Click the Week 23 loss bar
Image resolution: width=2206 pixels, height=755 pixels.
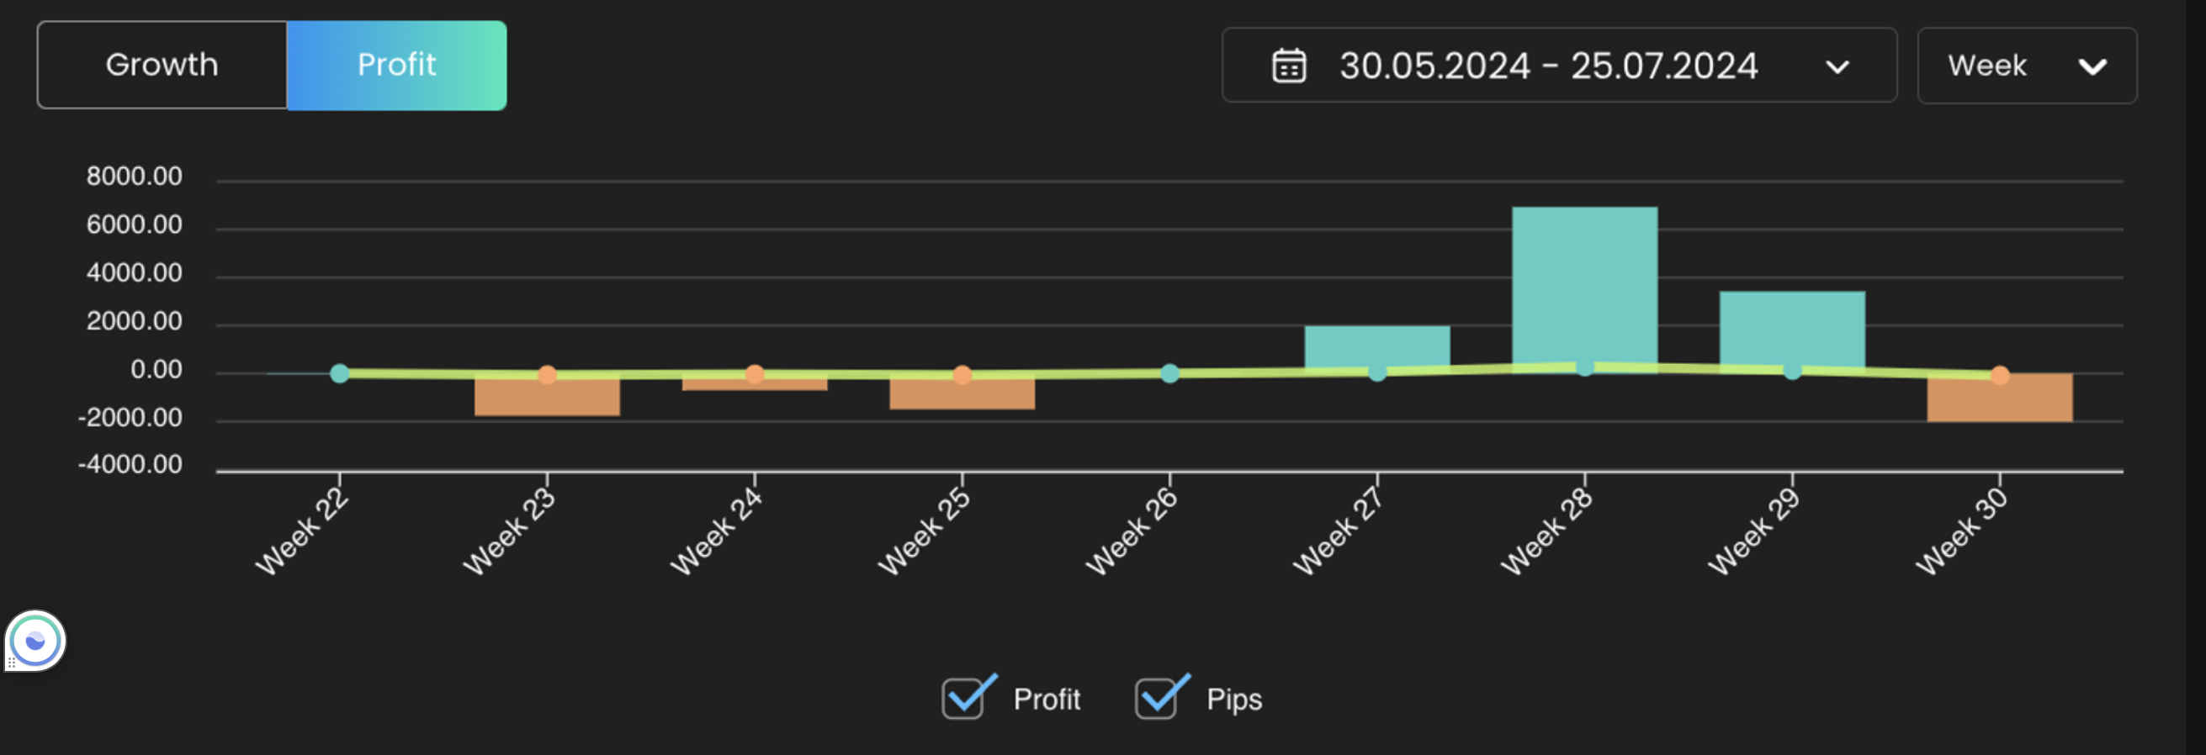[x=547, y=398]
